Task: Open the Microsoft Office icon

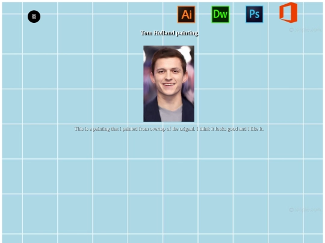Action: tap(288, 13)
